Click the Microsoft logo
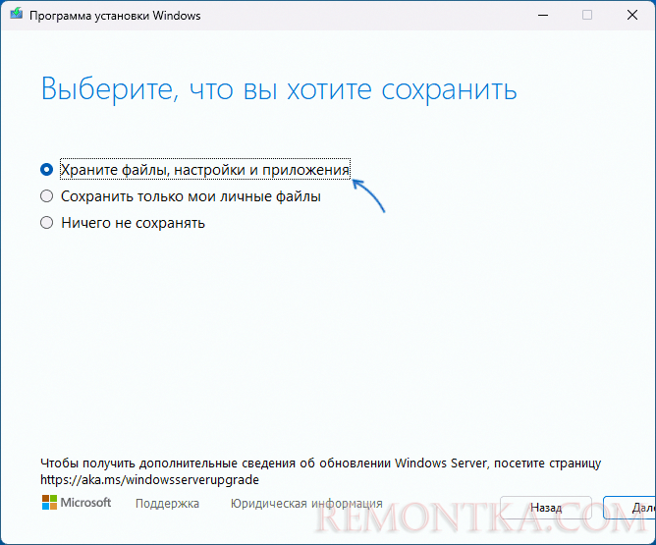This screenshot has width=656, height=545. pyautogui.click(x=77, y=503)
